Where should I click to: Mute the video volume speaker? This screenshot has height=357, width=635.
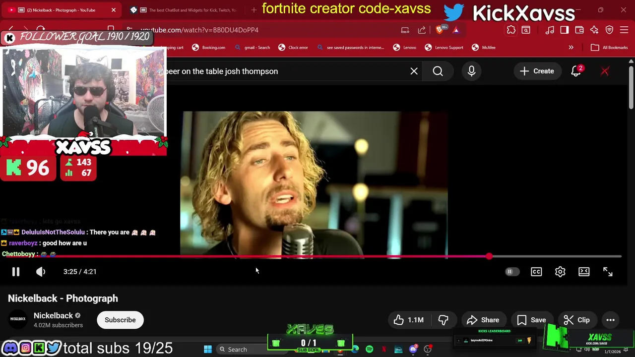pyautogui.click(x=41, y=272)
